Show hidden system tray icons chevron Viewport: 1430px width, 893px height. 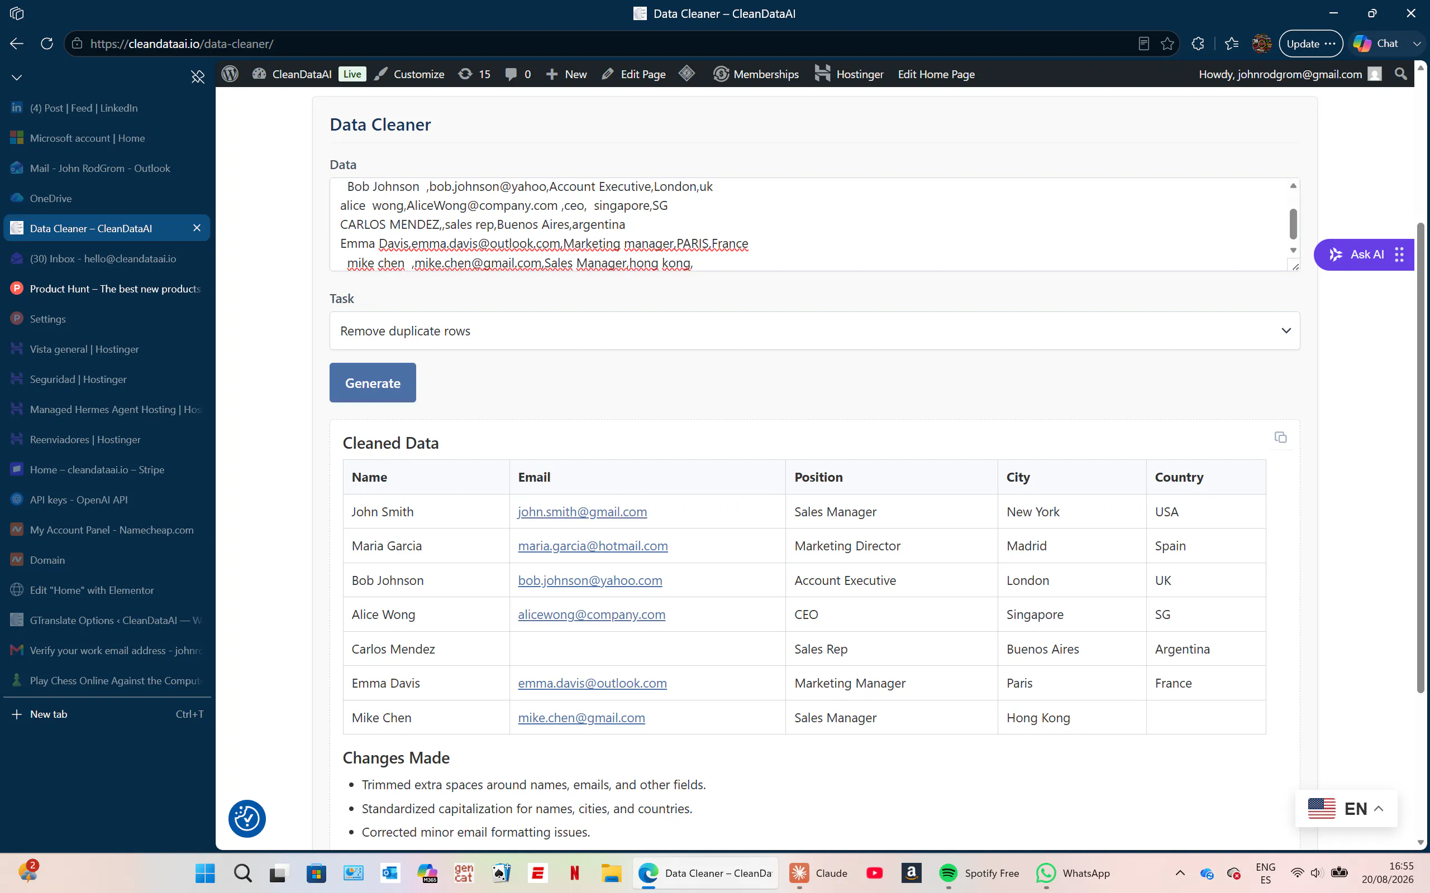(x=1179, y=873)
